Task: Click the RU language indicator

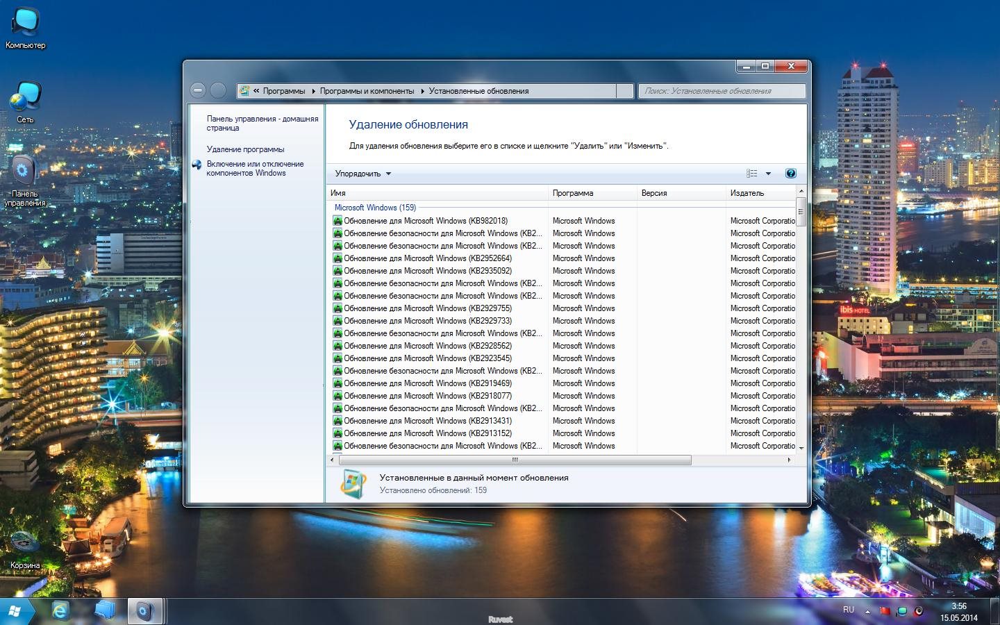Action: point(849,610)
